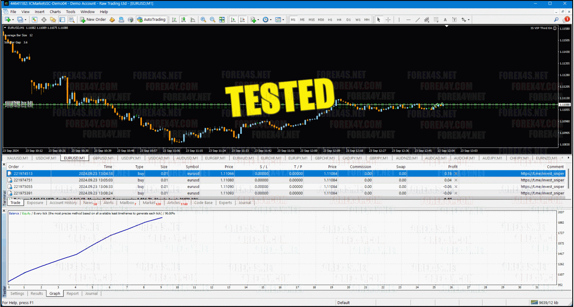574x307 pixels.
Task: Zoom in on the chart
Action: point(203,20)
